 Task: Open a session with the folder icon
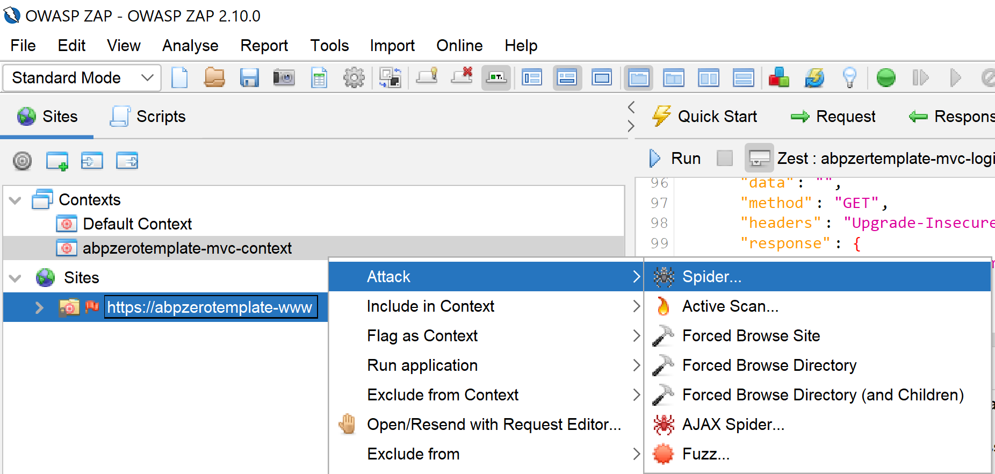click(214, 78)
